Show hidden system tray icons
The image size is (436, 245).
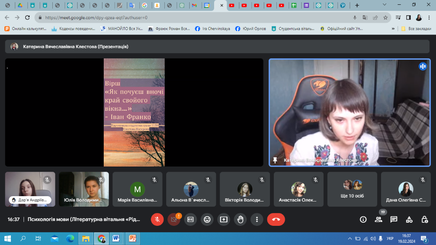(350, 238)
